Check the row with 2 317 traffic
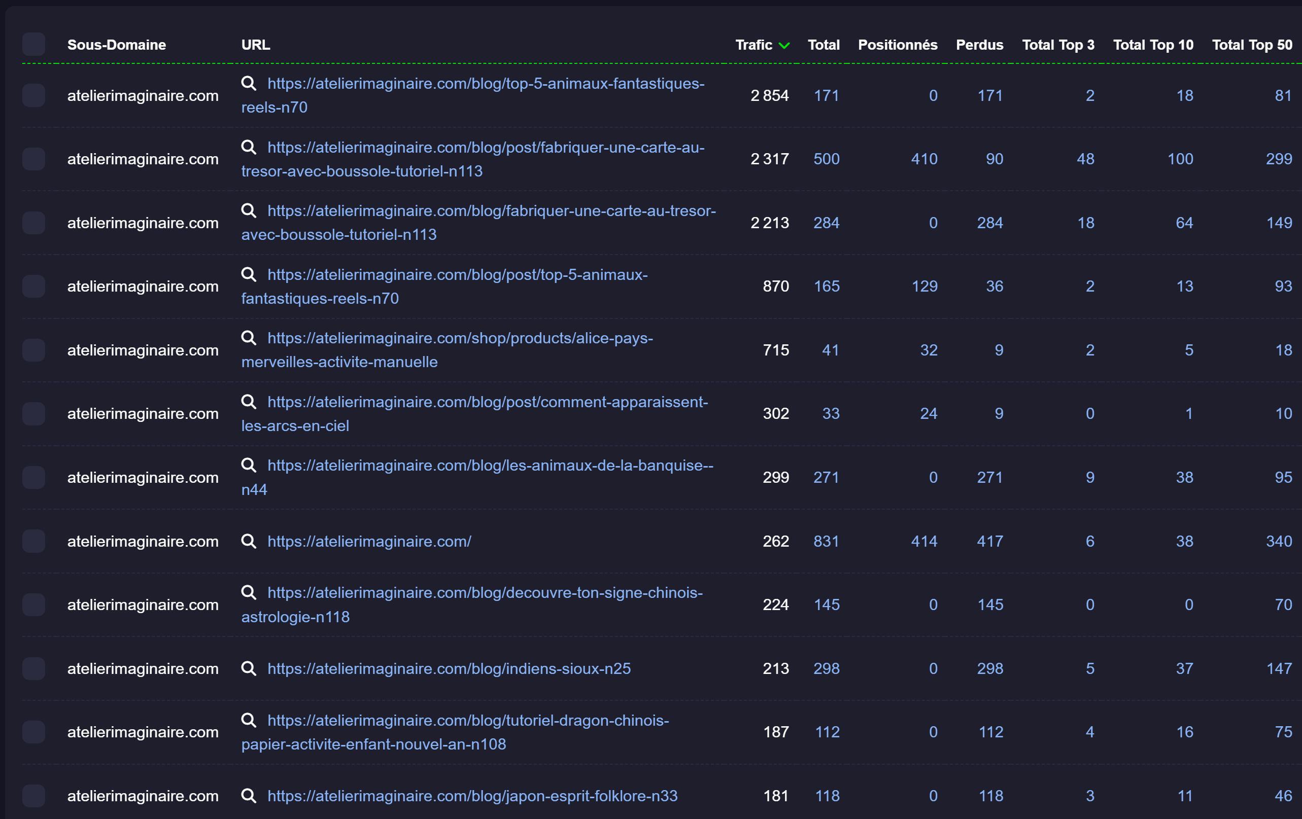This screenshot has height=819, width=1302. point(33,159)
